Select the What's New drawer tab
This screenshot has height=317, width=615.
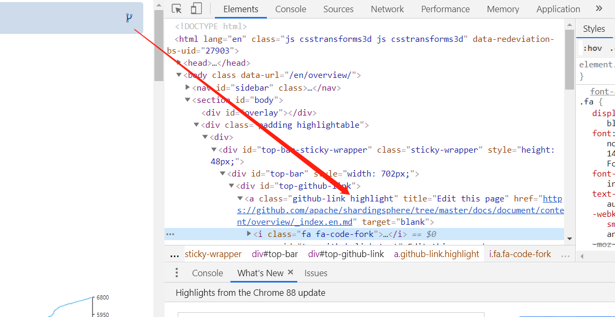pyautogui.click(x=260, y=273)
